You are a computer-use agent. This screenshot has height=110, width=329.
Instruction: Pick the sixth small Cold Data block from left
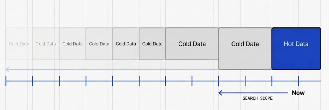[x=152, y=44]
